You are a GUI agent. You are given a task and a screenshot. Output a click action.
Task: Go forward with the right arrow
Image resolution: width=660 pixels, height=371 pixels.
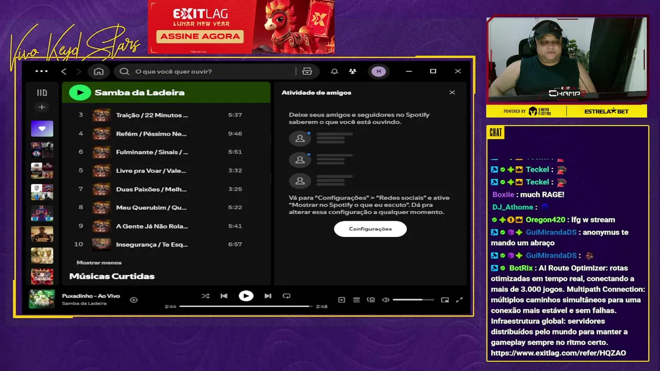coord(78,71)
